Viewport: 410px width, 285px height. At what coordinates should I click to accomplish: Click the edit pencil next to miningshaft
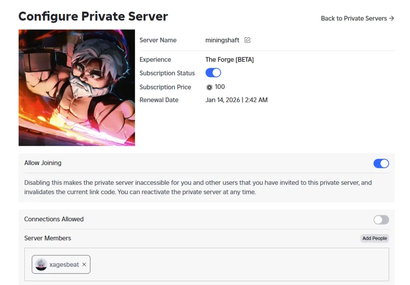tap(247, 40)
